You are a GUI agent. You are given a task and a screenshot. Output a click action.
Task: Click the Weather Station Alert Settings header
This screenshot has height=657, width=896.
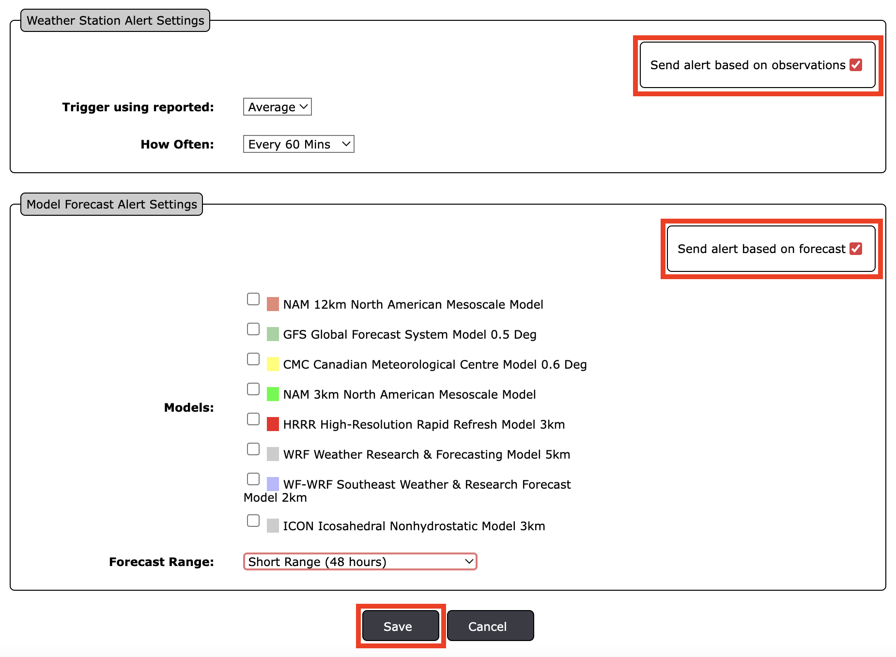(115, 20)
